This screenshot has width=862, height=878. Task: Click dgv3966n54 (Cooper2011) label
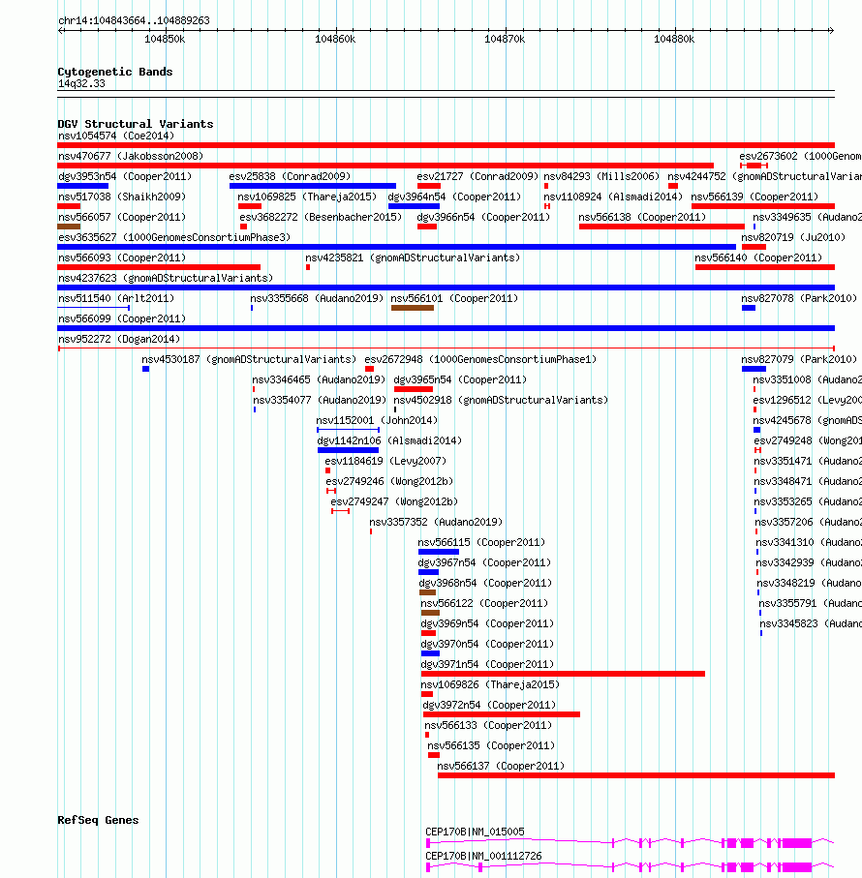tap(484, 217)
